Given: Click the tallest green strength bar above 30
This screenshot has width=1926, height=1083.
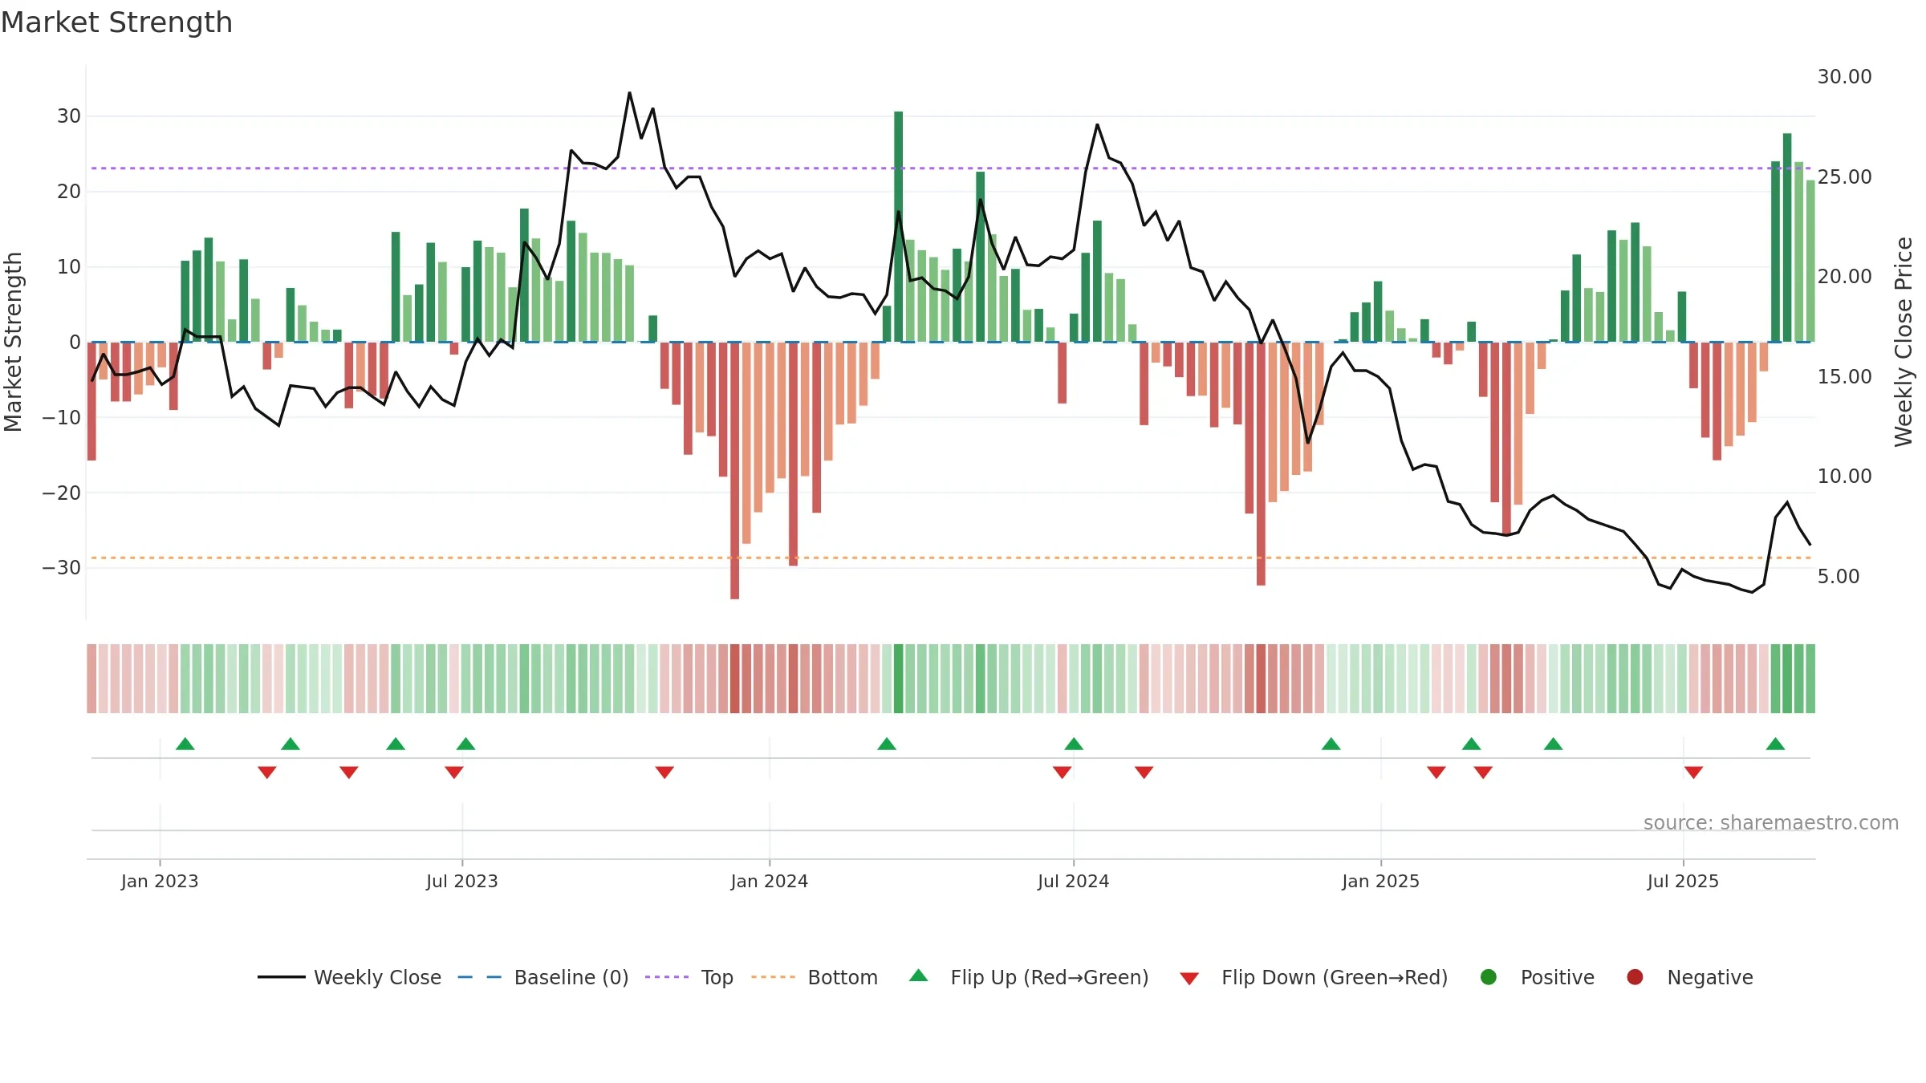Looking at the screenshot, I should [x=898, y=226].
